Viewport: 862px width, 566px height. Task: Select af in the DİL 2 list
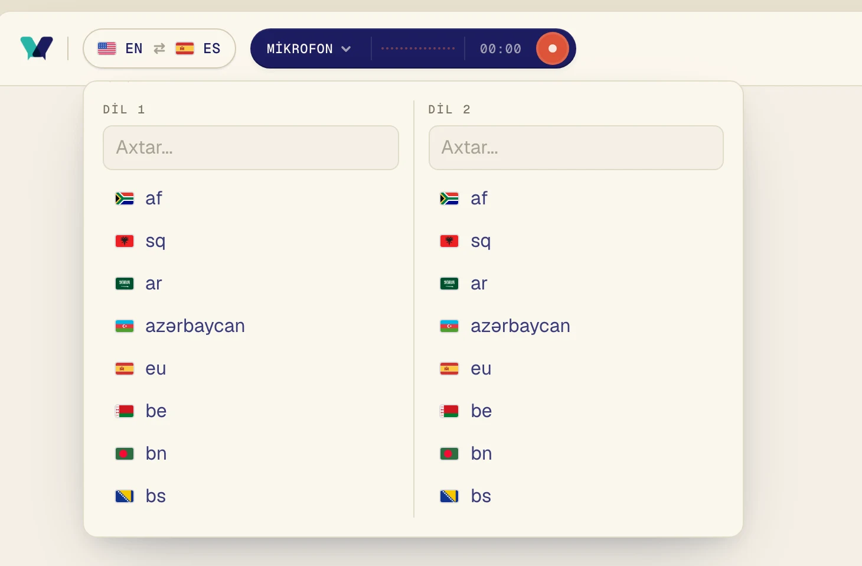576,199
